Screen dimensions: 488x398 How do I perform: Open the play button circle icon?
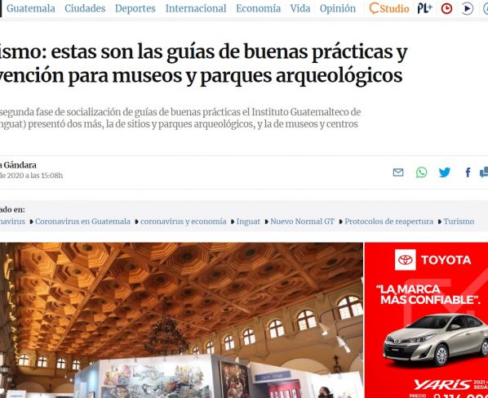tap(467, 8)
